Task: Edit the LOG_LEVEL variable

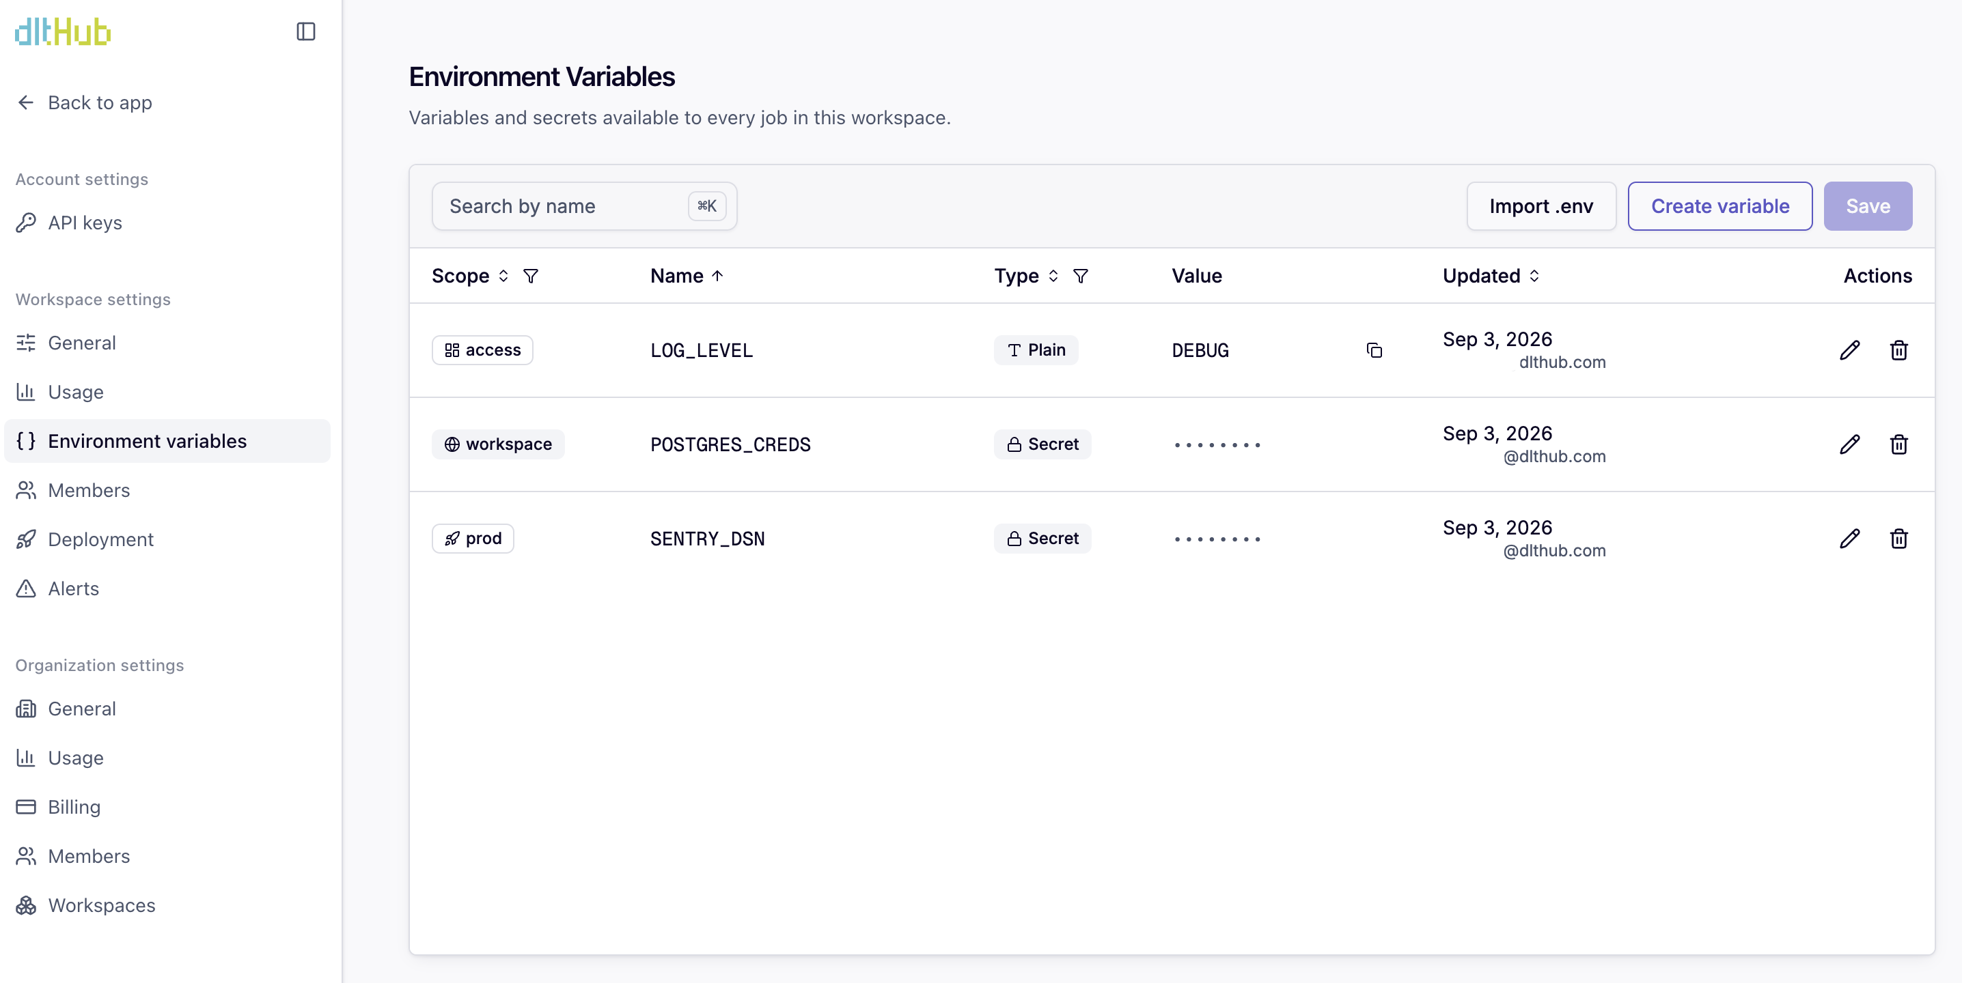Action: pos(1849,350)
